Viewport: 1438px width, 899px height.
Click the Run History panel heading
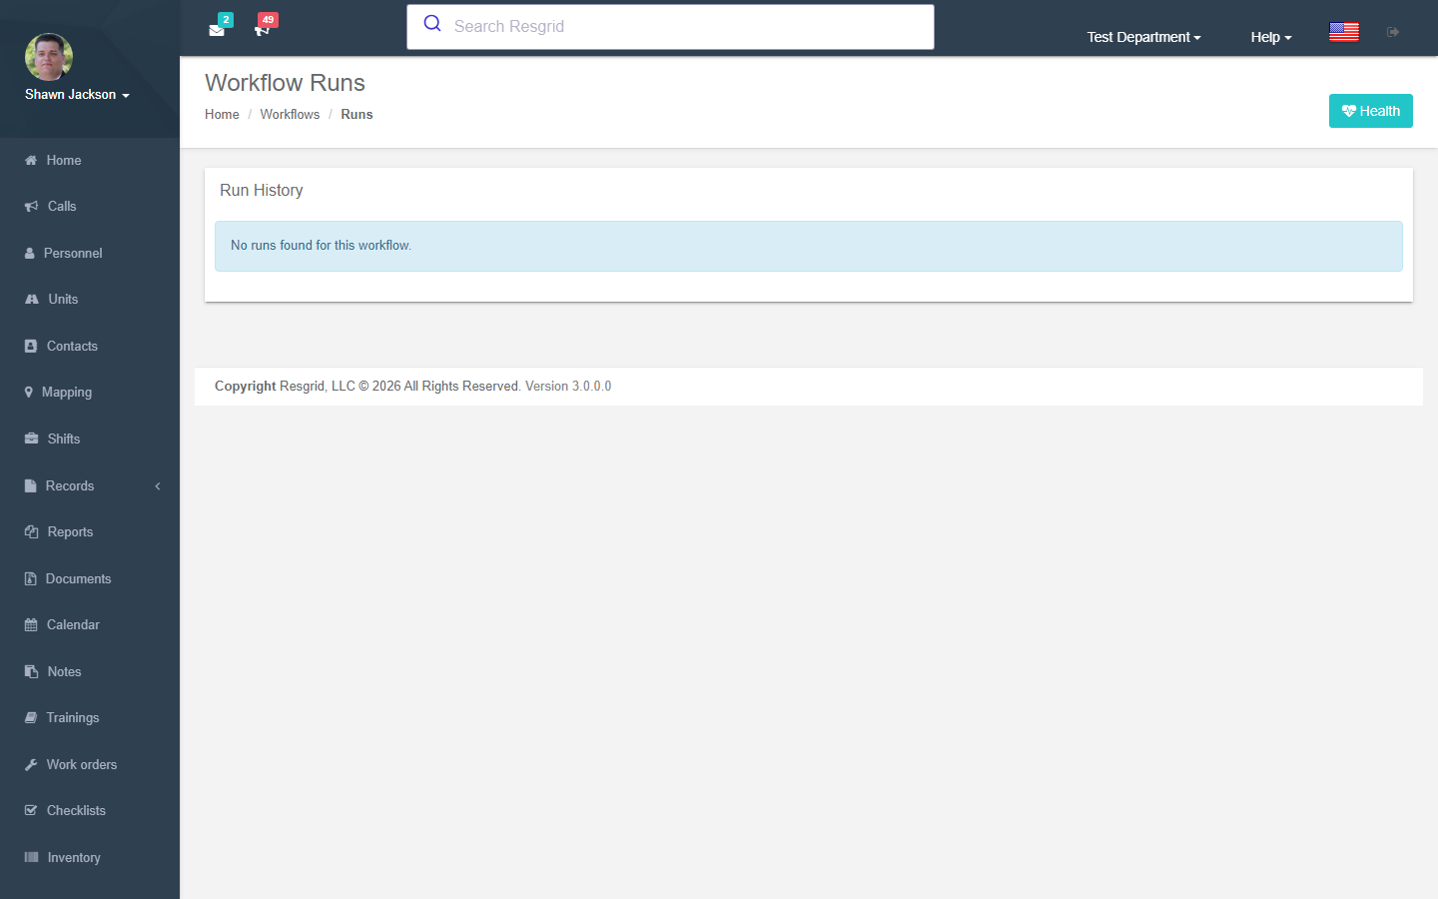pos(262,191)
